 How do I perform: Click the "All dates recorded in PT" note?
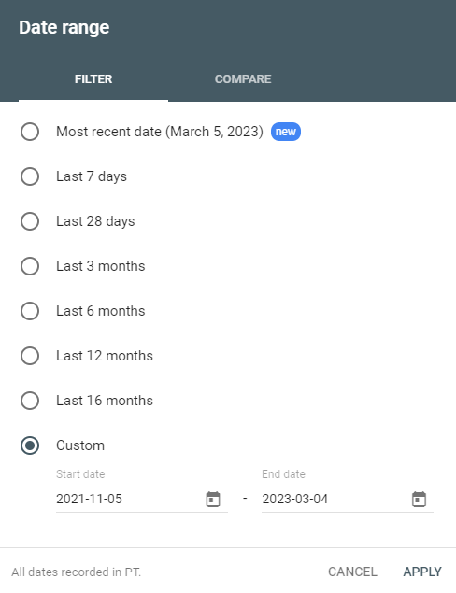(x=76, y=572)
